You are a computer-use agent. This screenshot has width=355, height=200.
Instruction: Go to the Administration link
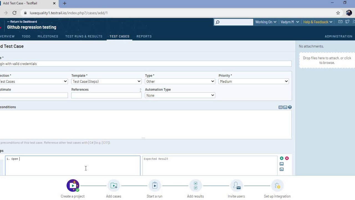339,36
